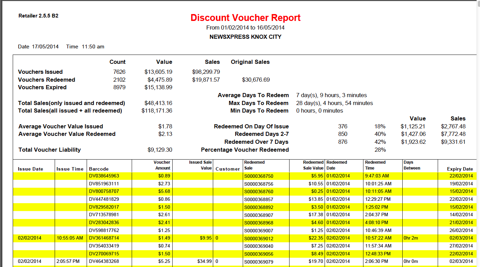The width and height of the screenshot is (480, 267).
Task: Click redeemed sale S0000369079
Action: coord(258,262)
